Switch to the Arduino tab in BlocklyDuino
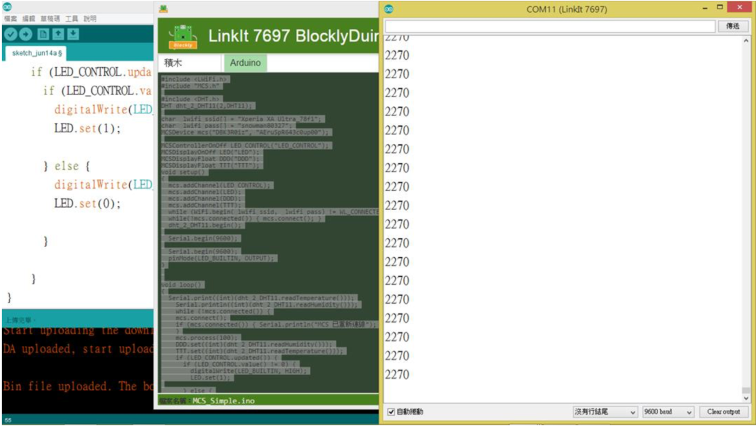Image resolution: width=756 pixels, height=426 pixels. point(245,63)
